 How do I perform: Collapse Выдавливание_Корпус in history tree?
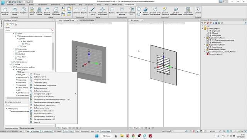[205, 45]
